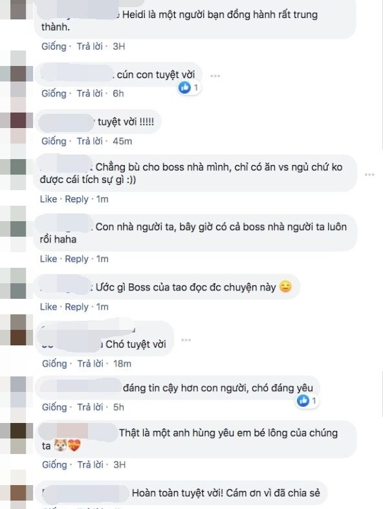Click like reaction icon on 'chó đáng yêu' comment
Screen dimensions: 383x509
[303, 401]
